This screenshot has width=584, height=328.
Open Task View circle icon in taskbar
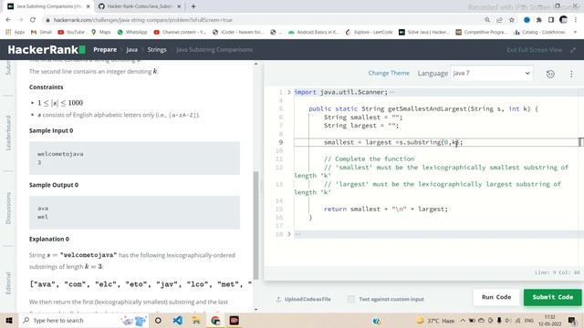point(158,320)
